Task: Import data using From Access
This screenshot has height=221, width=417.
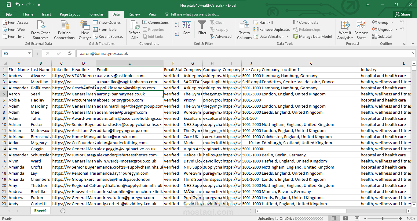Action: click(16, 23)
